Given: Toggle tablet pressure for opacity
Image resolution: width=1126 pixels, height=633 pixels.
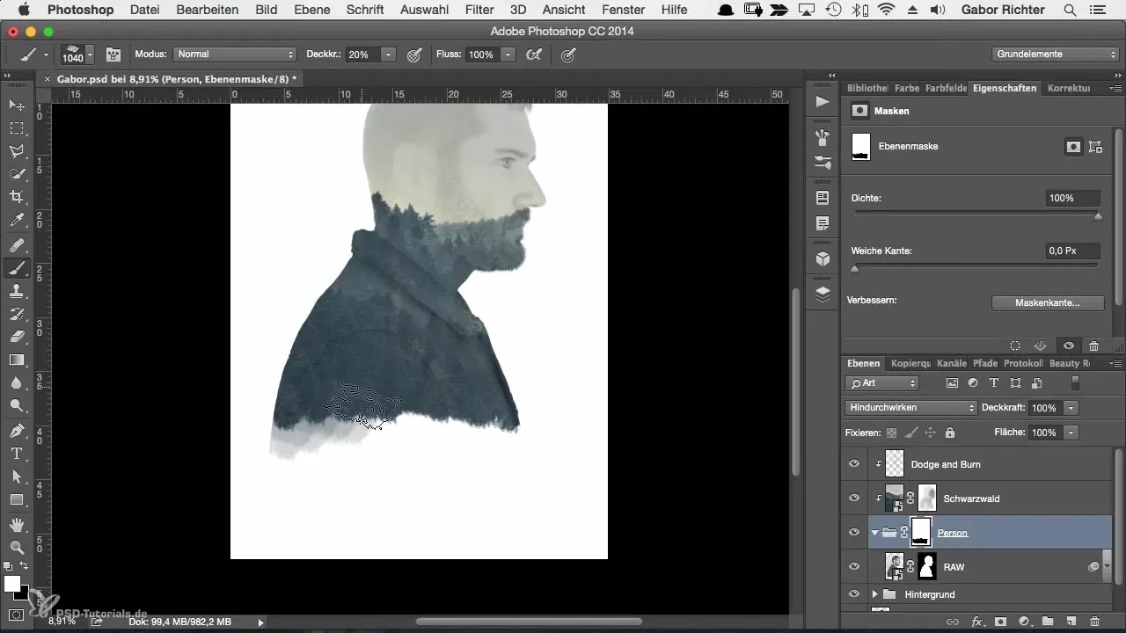Looking at the screenshot, I should pos(414,55).
